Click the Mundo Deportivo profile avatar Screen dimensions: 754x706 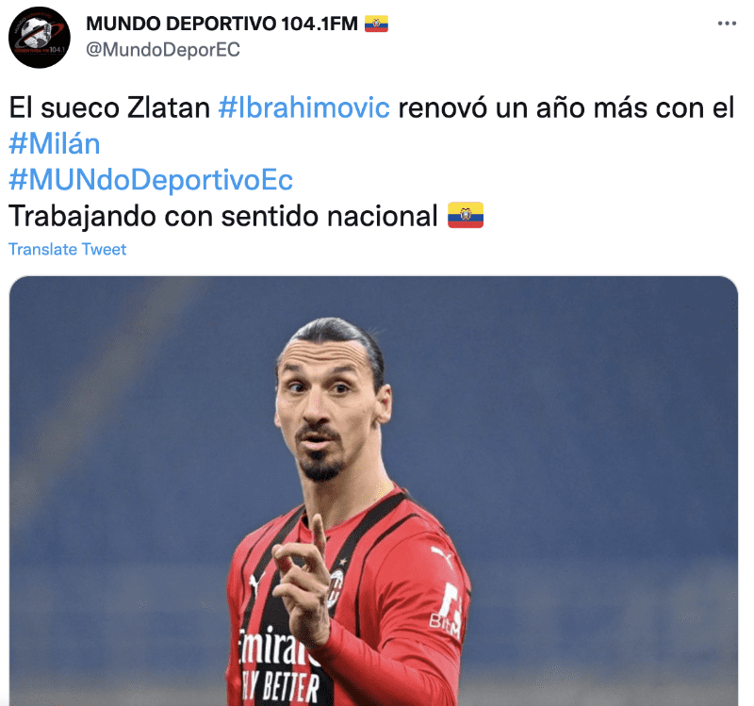[40, 37]
